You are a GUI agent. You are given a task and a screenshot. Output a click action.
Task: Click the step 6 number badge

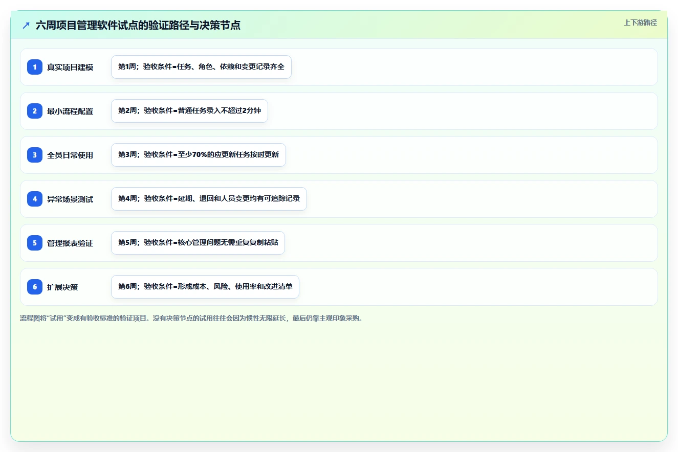[x=35, y=287]
